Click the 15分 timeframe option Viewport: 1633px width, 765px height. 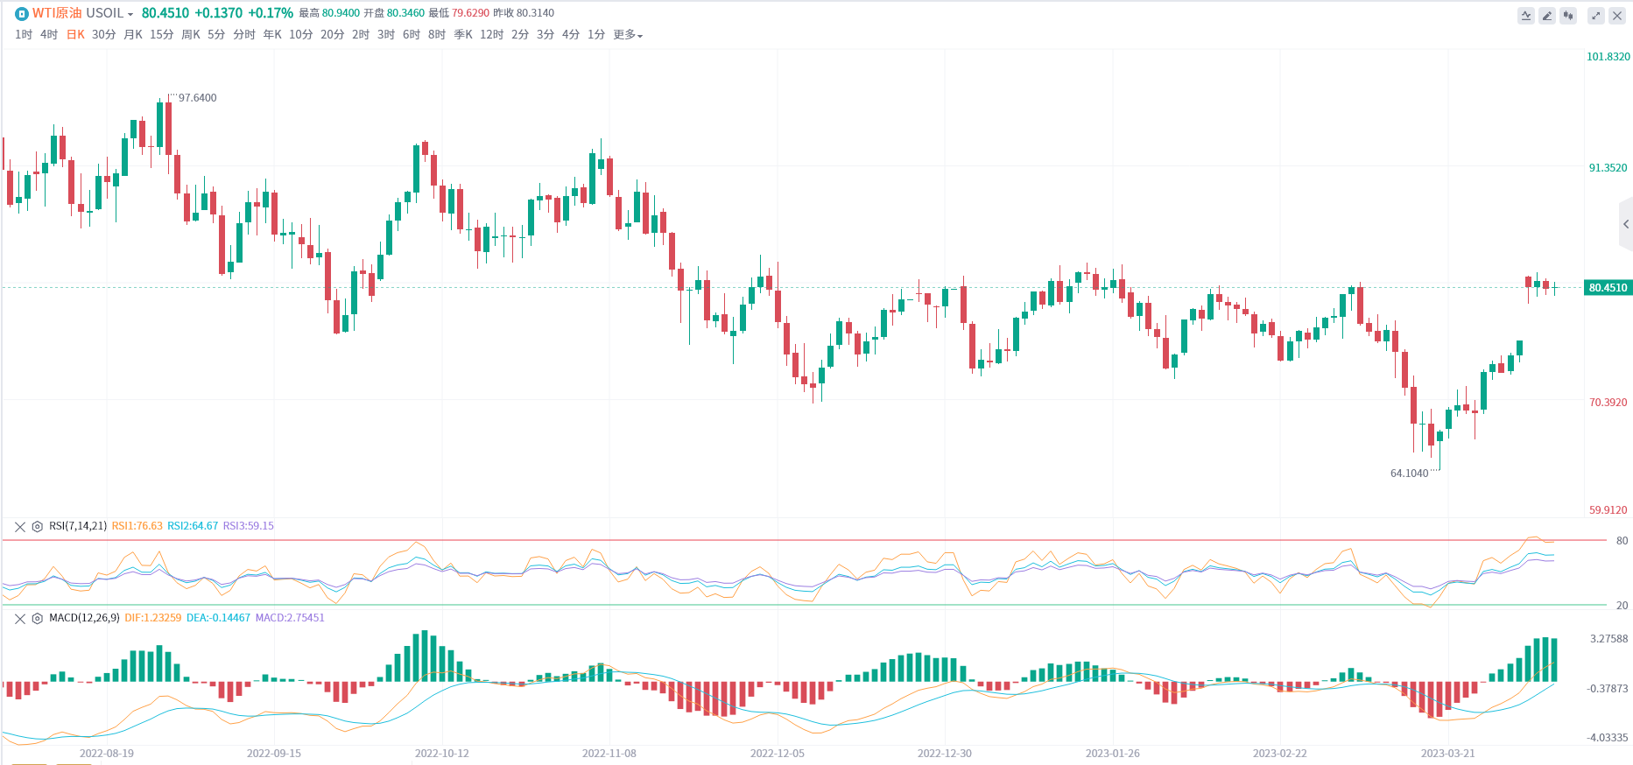pos(162,35)
